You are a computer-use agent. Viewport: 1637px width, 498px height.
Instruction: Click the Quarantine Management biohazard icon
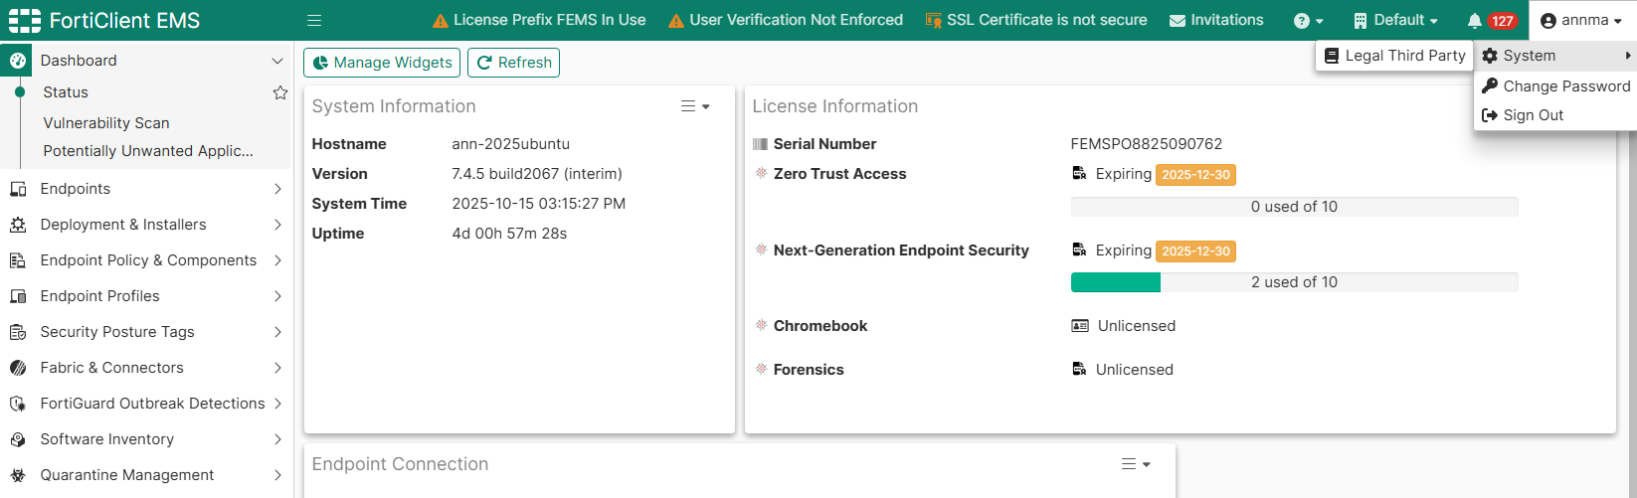pos(18,475)
